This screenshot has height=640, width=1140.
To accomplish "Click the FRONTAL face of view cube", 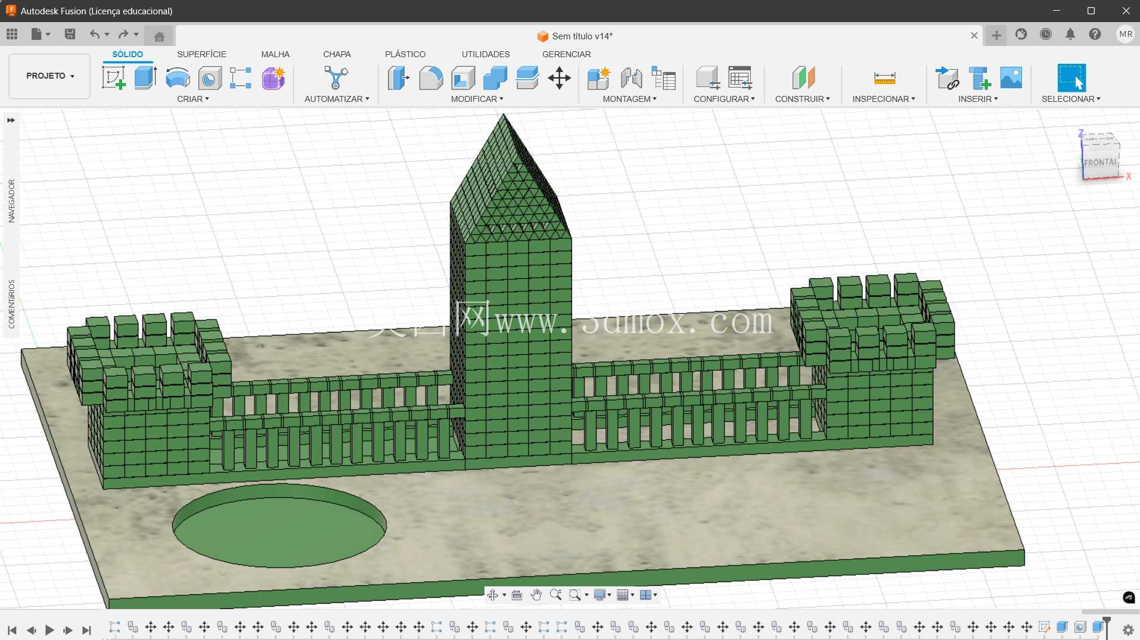I will [1100, 162].
